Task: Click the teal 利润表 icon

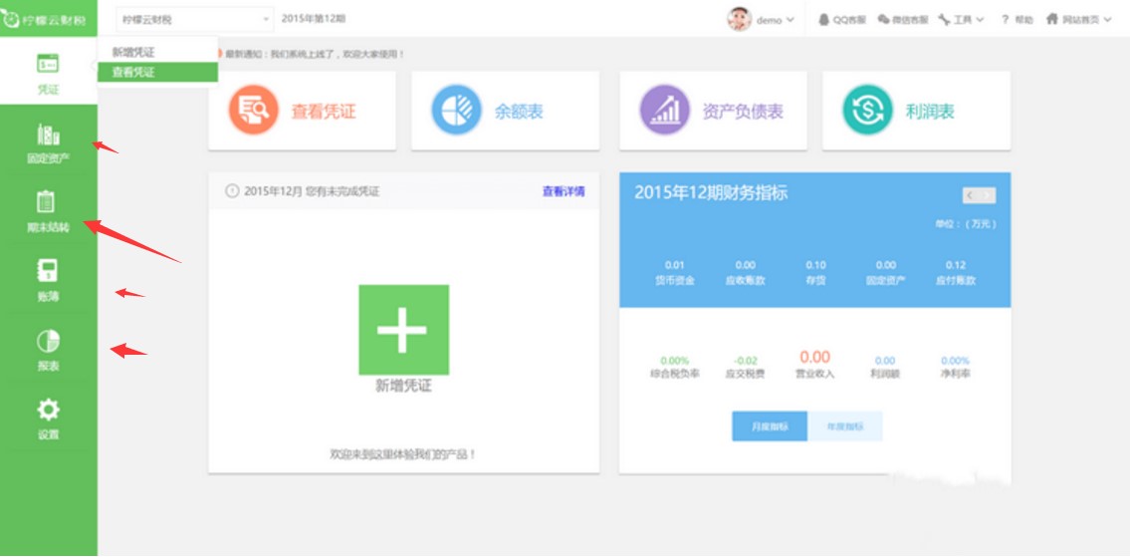Action: tap(867, 111)
